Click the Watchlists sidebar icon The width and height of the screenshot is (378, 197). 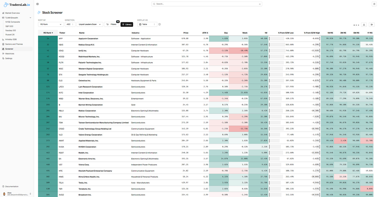tap(3, 54)
